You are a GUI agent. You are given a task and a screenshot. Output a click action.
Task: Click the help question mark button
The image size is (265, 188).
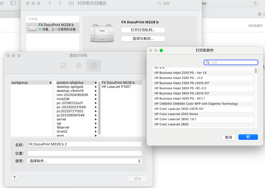click(x=15, y=178)
